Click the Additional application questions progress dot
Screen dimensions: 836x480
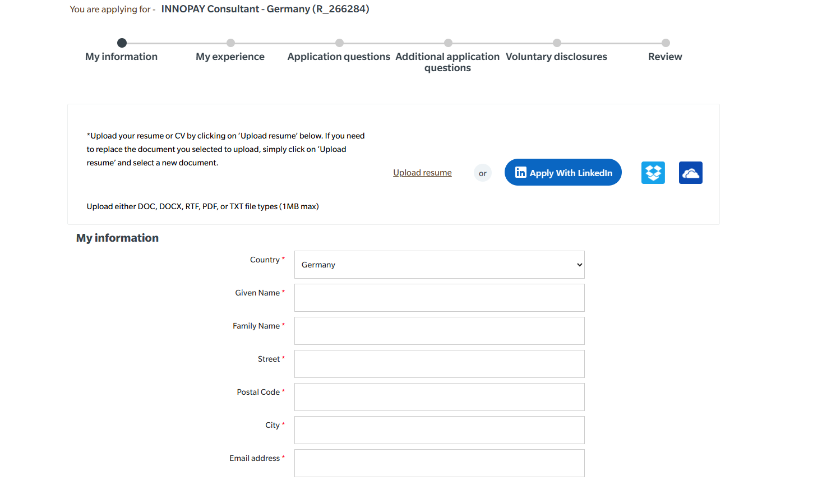pyautogui.click(x=448, y=43)
